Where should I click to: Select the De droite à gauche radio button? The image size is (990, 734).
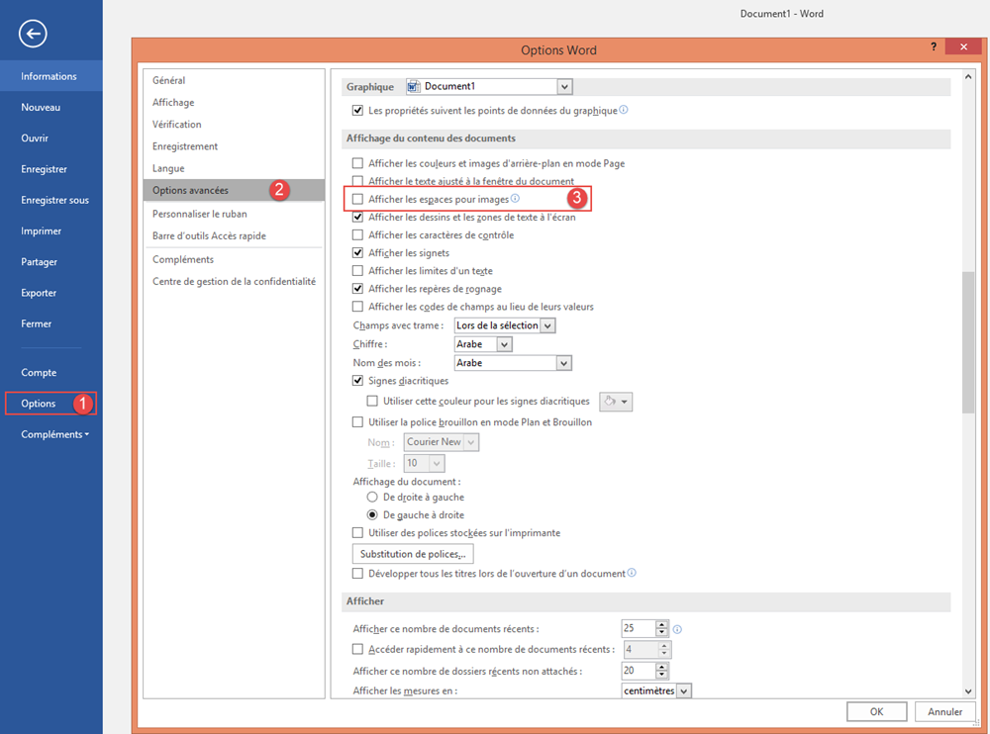click(372, 497)
